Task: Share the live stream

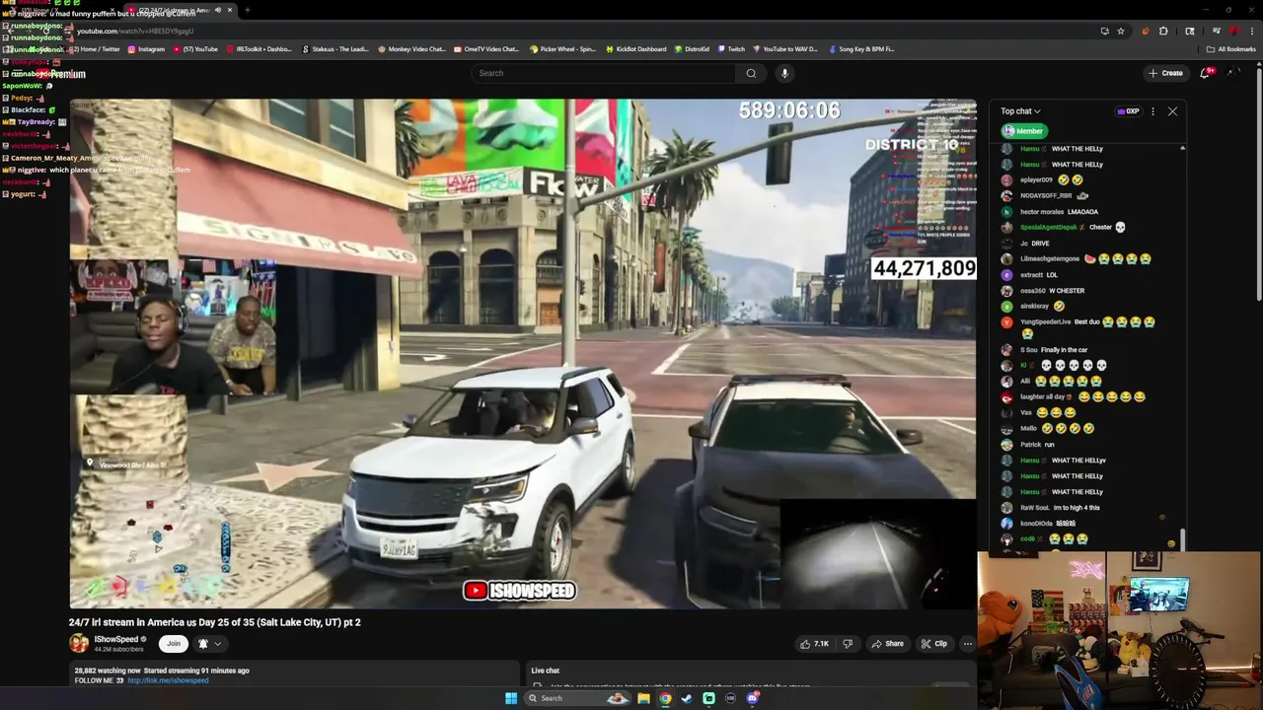Action: [x=887, y=644]
